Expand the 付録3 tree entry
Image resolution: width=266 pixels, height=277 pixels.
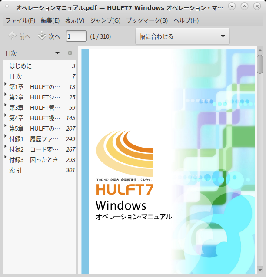tap(6, 157)
